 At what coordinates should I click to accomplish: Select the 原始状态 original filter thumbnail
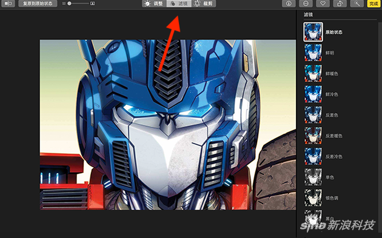(313, 32)
